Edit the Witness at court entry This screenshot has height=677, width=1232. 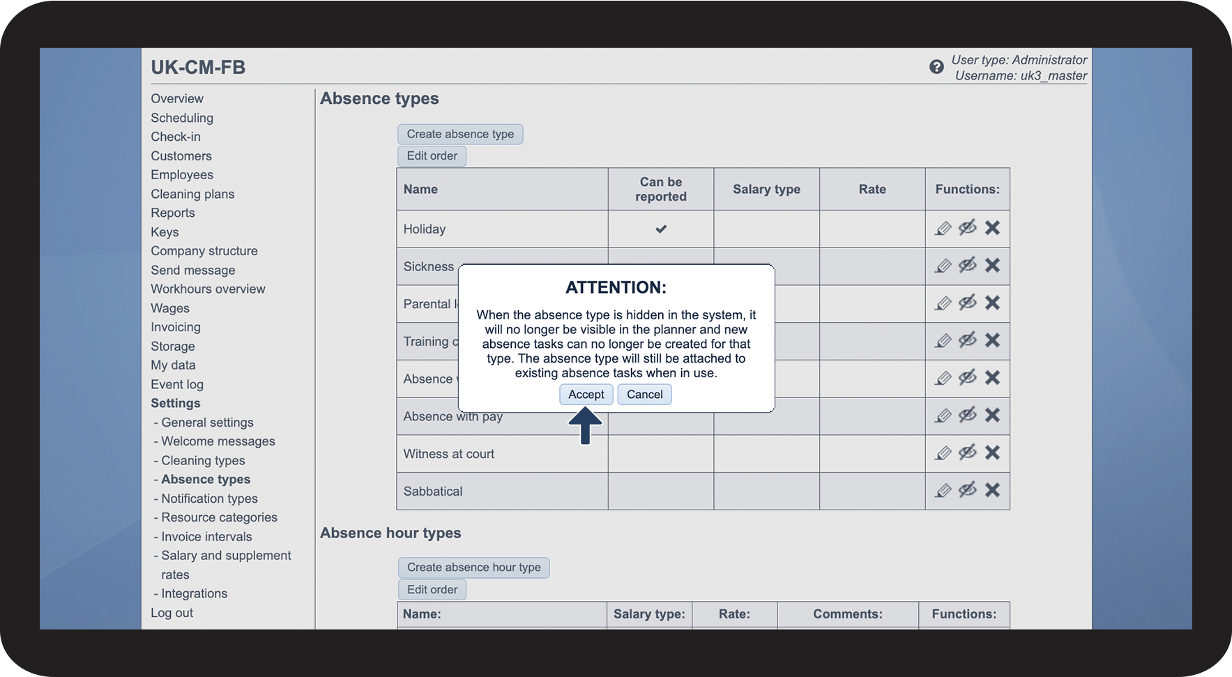pos(943,453)
